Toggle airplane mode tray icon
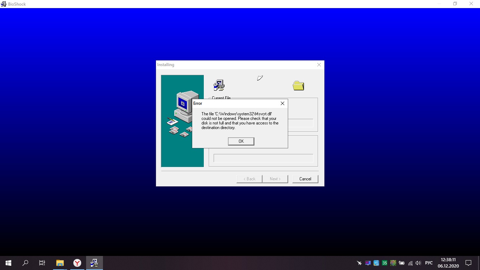Viewport: 480px width, 270px height. pos(359,263)
